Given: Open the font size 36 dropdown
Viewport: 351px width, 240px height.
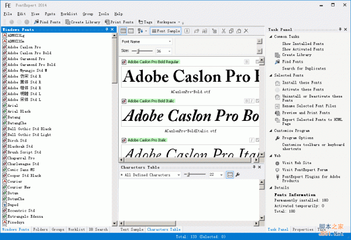Looking at the screenshot, I should (169, 51).
